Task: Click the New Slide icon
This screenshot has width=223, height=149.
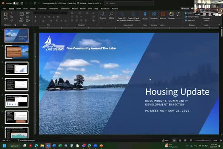Action: pos(21,14)
